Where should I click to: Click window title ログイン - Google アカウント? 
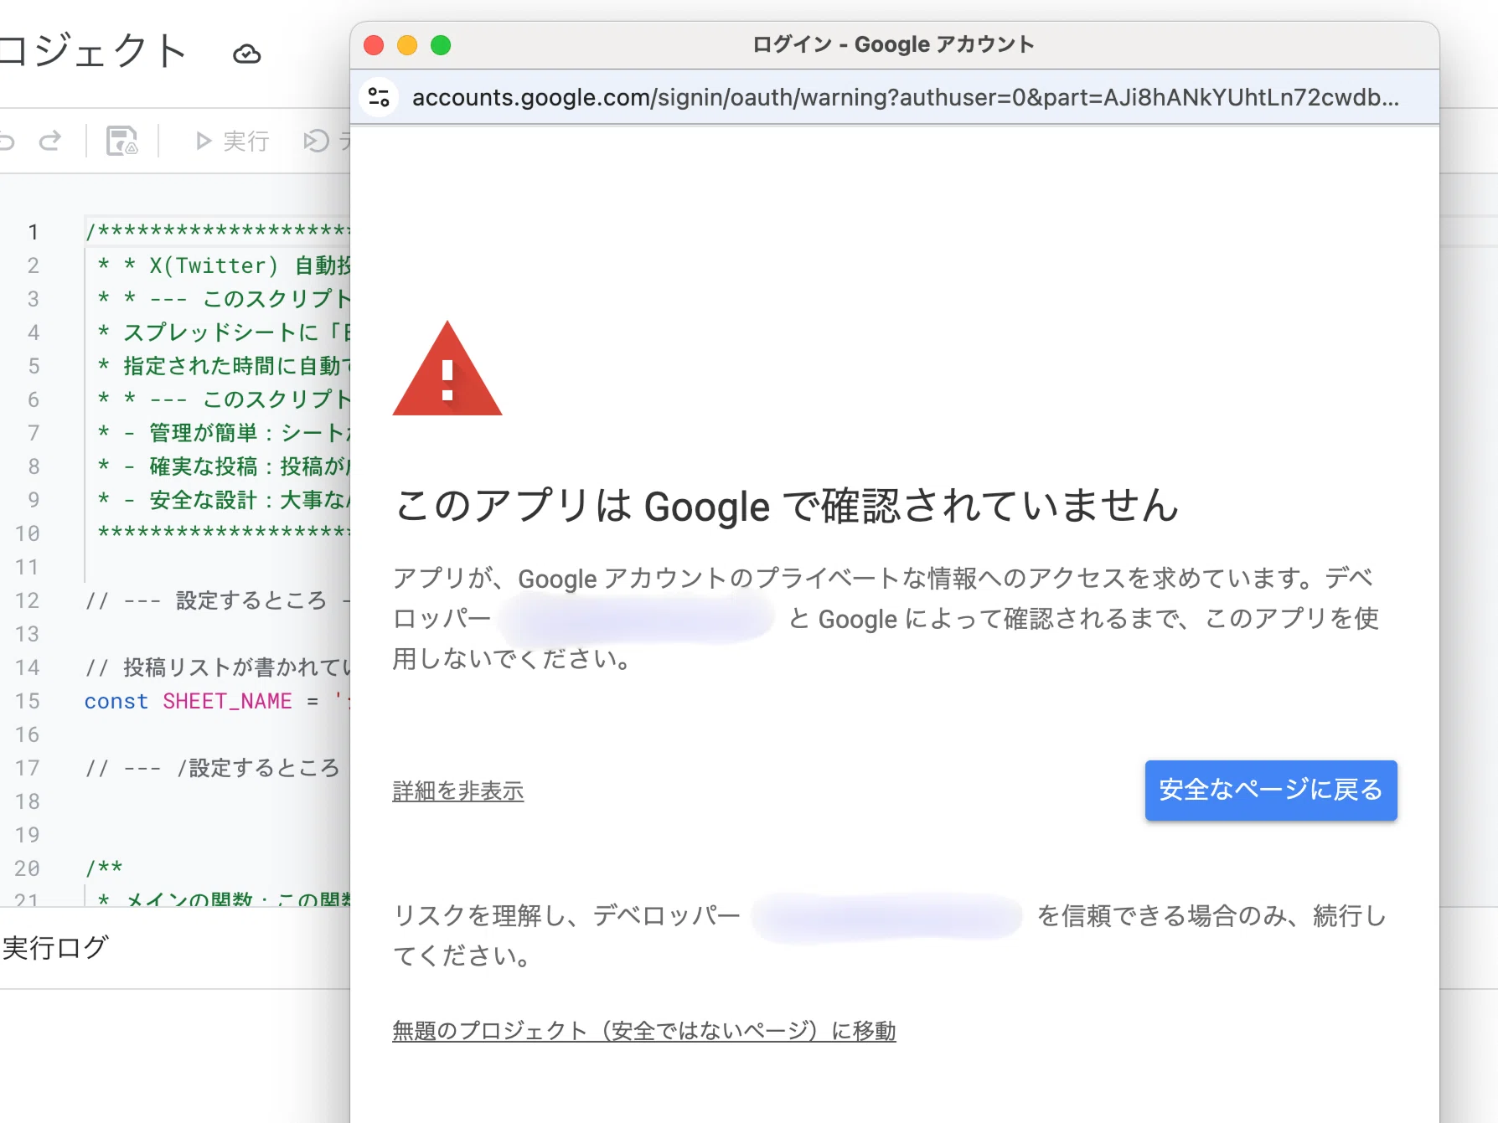(893, 44)
